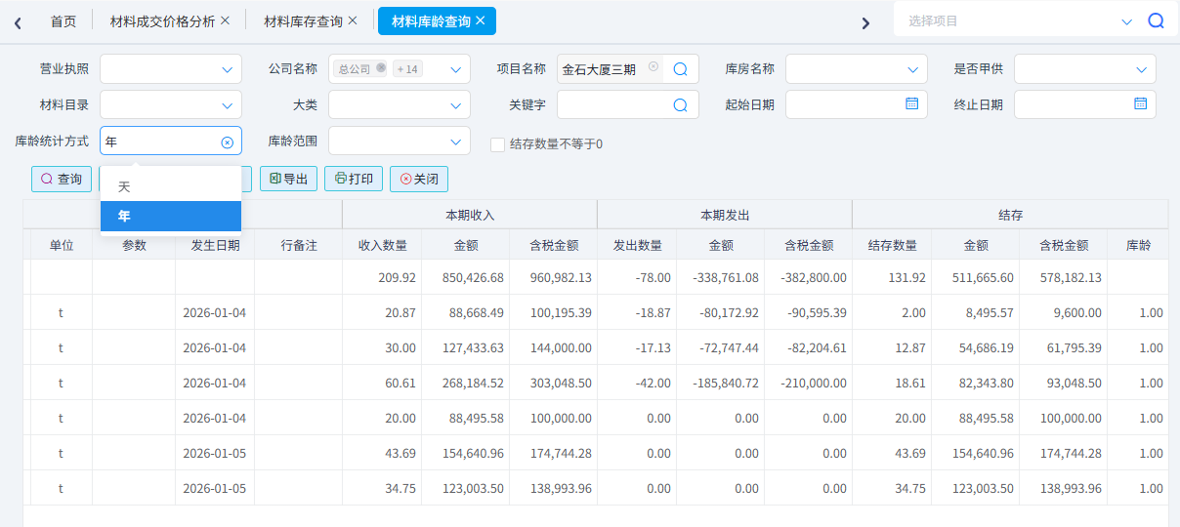
Task: Click the 查询 button
Action: (x=62, y=180)
